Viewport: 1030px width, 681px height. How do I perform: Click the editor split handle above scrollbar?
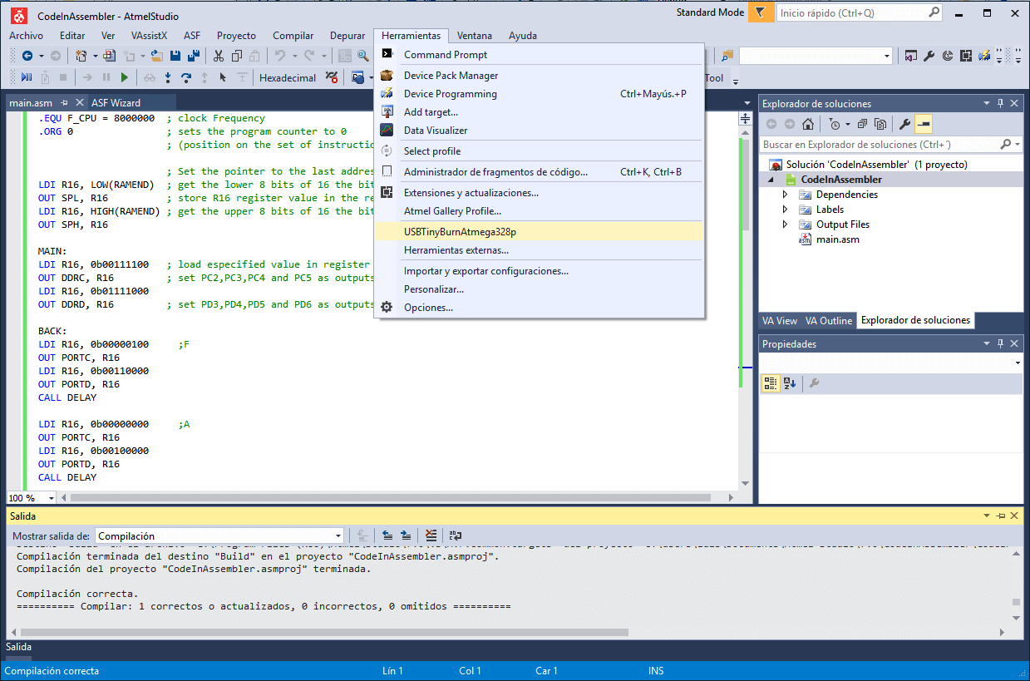pos(745,119)
